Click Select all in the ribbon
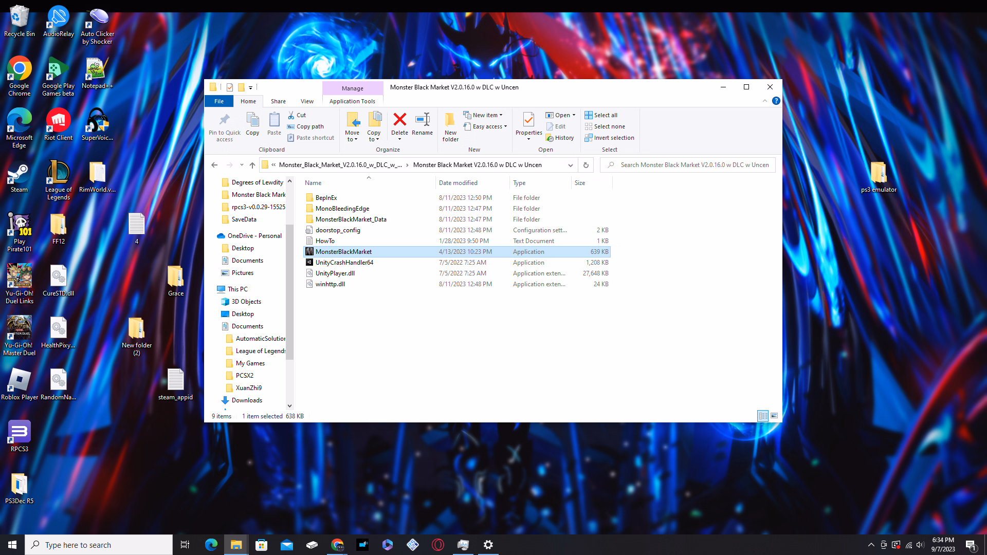The image size is (987, 555). click(x=601, y=115)
